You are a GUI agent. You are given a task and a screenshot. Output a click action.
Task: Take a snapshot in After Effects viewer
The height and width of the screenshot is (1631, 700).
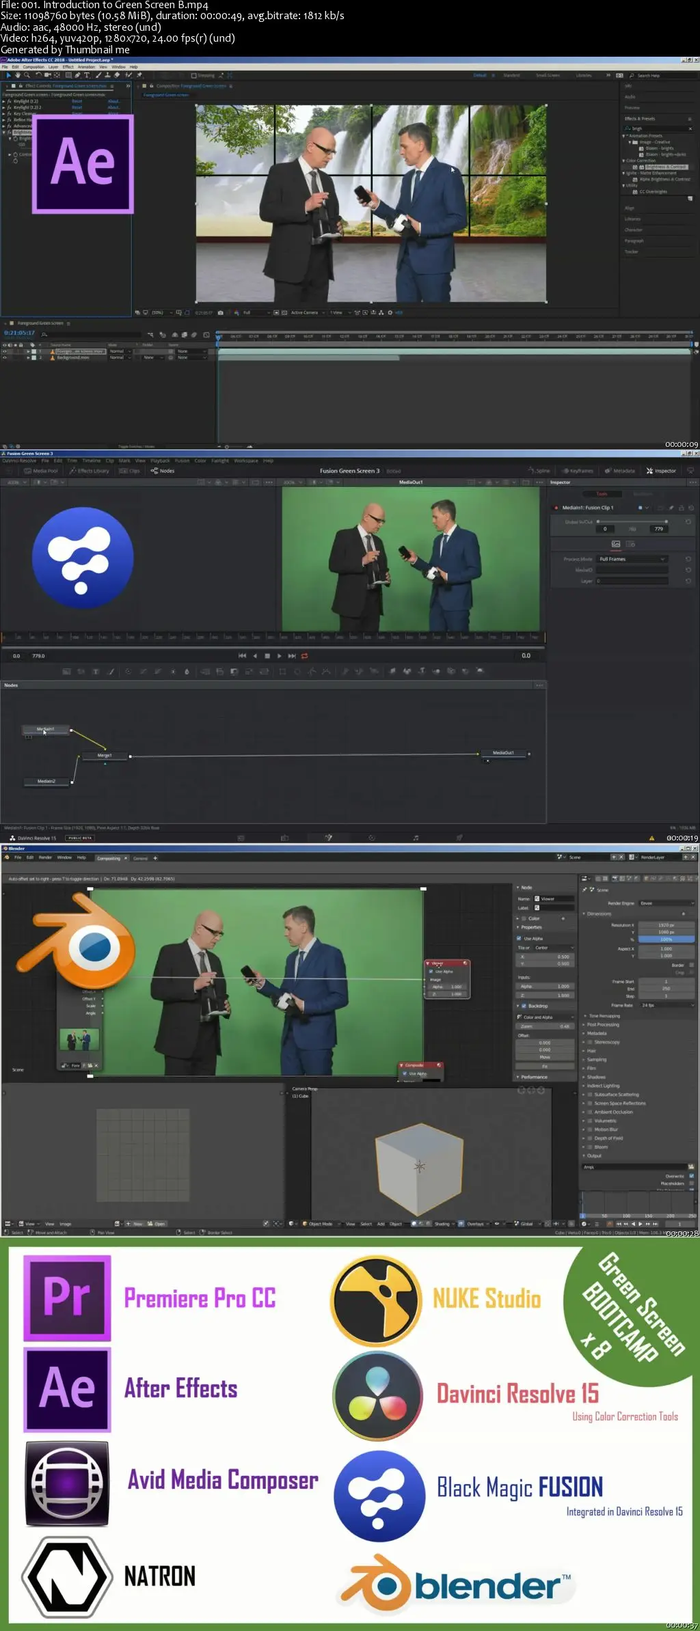(x=220, y=313)
